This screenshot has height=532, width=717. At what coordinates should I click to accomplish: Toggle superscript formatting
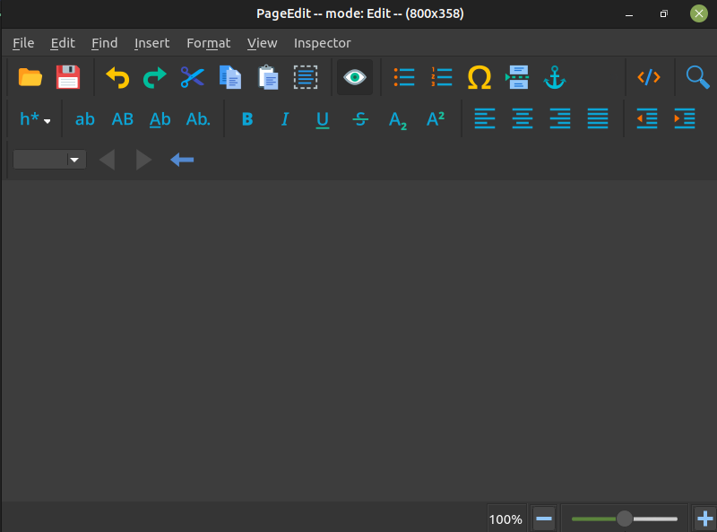click(436, 119)
